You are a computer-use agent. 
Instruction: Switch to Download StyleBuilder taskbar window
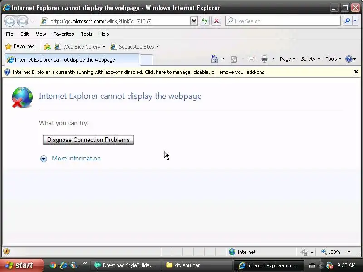125,265
